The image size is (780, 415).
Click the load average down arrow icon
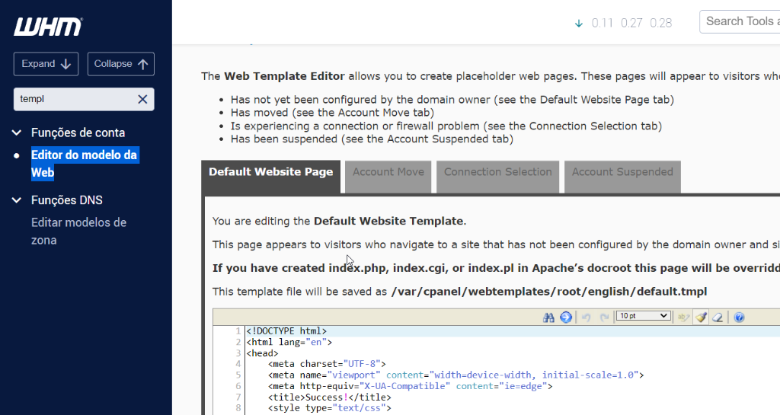click(x=579, y=24)
